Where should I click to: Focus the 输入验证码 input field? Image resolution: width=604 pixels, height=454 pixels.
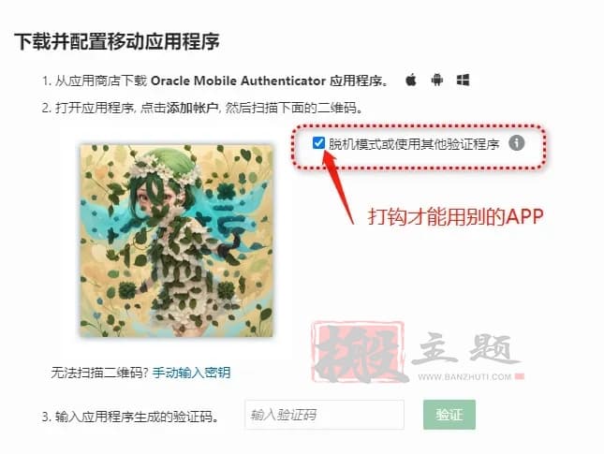tap(324, 415)
